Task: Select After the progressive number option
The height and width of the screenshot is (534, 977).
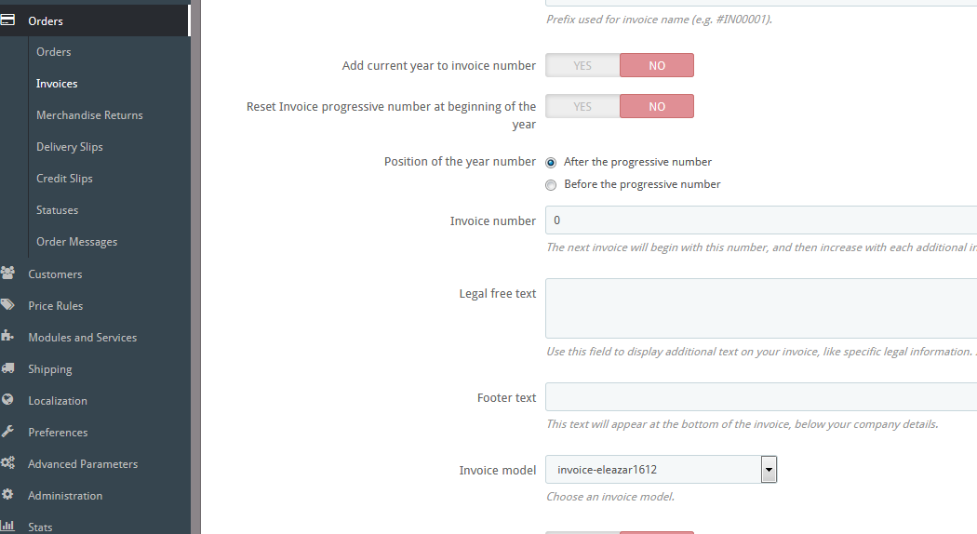Action: coord(551,162)
